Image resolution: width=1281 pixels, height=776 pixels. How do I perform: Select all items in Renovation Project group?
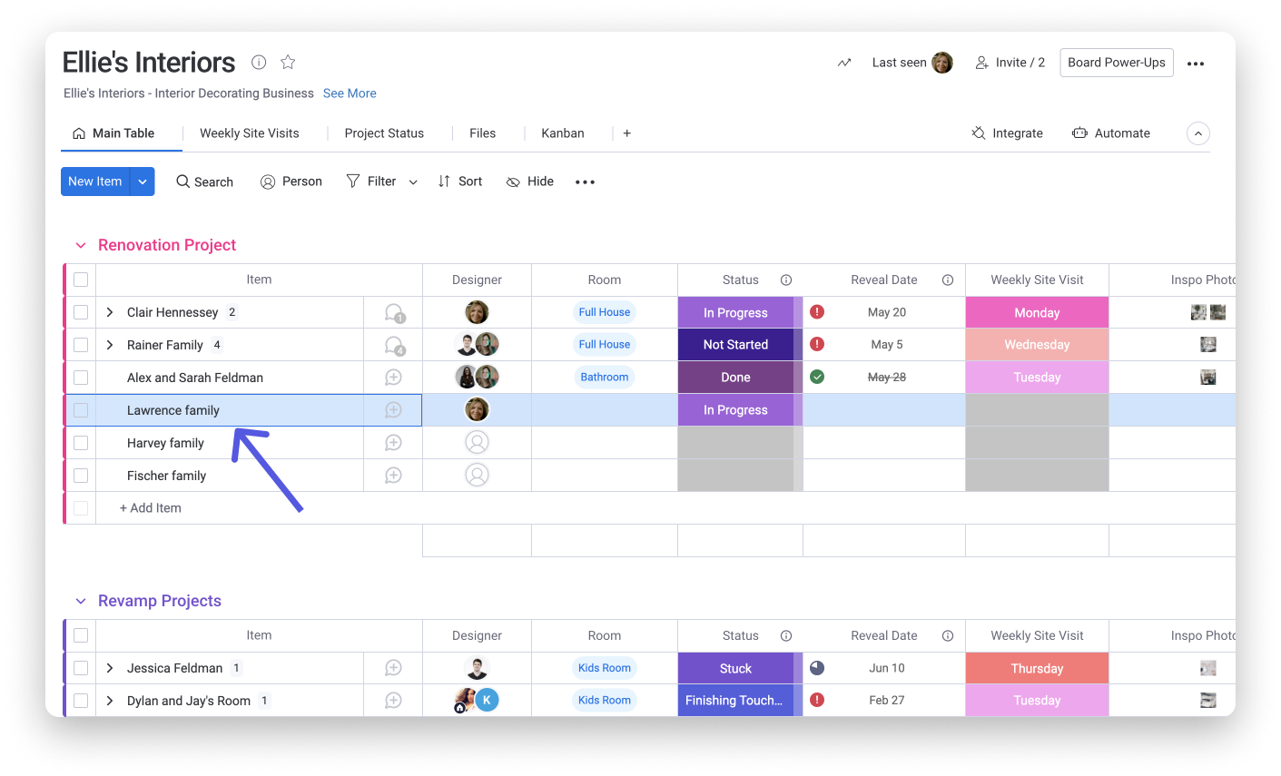point(81,280)
